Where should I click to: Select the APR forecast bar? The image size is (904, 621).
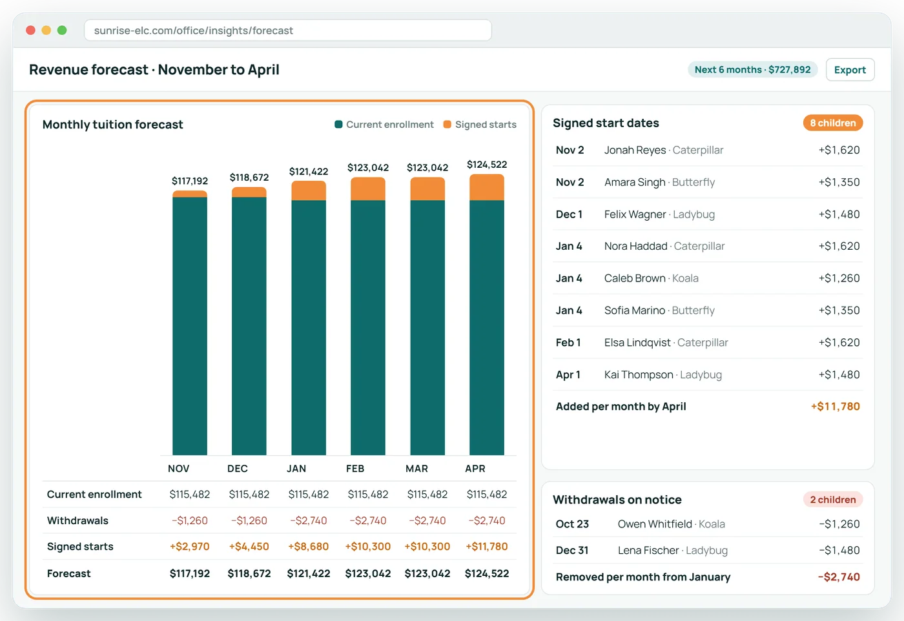pos(487,315)
